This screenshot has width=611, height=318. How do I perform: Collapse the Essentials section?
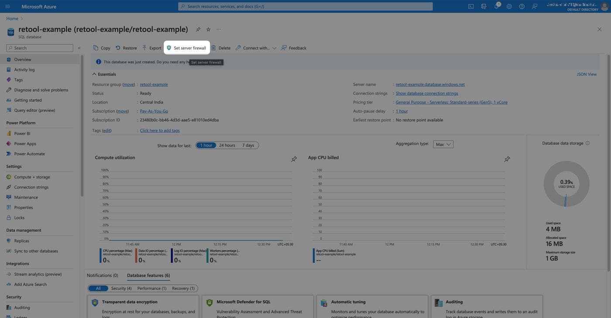tap(94, 74)
